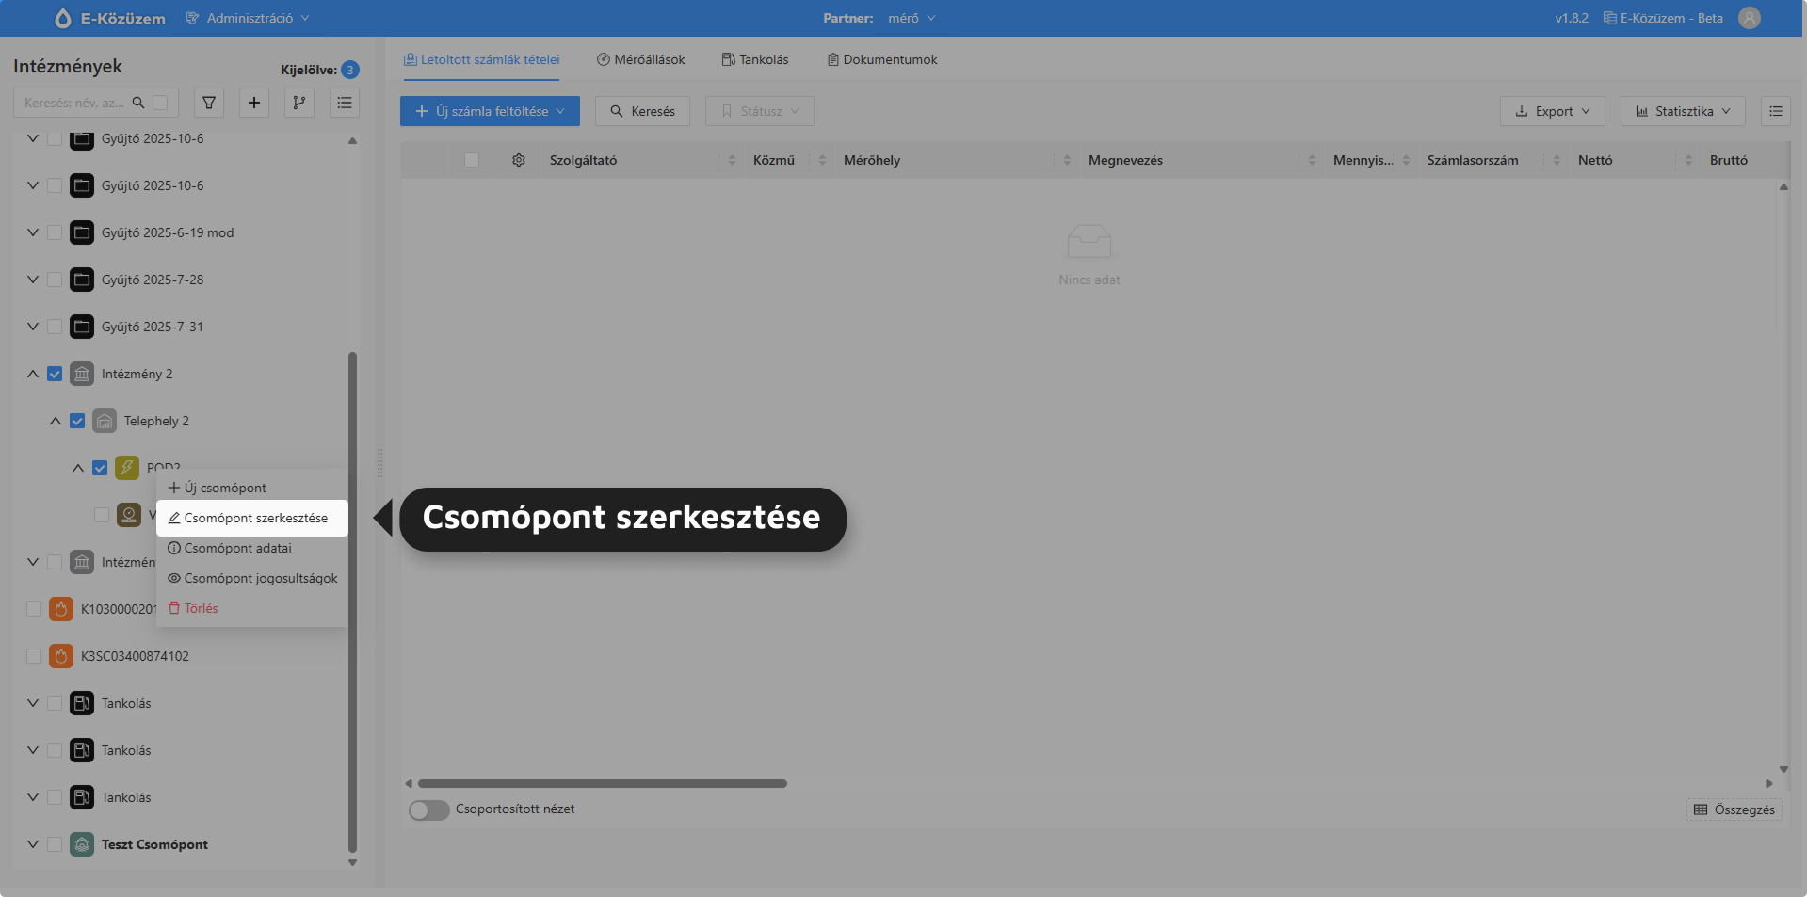Click the list view icon next to the hierarchy icon

[x=344, y=103]
